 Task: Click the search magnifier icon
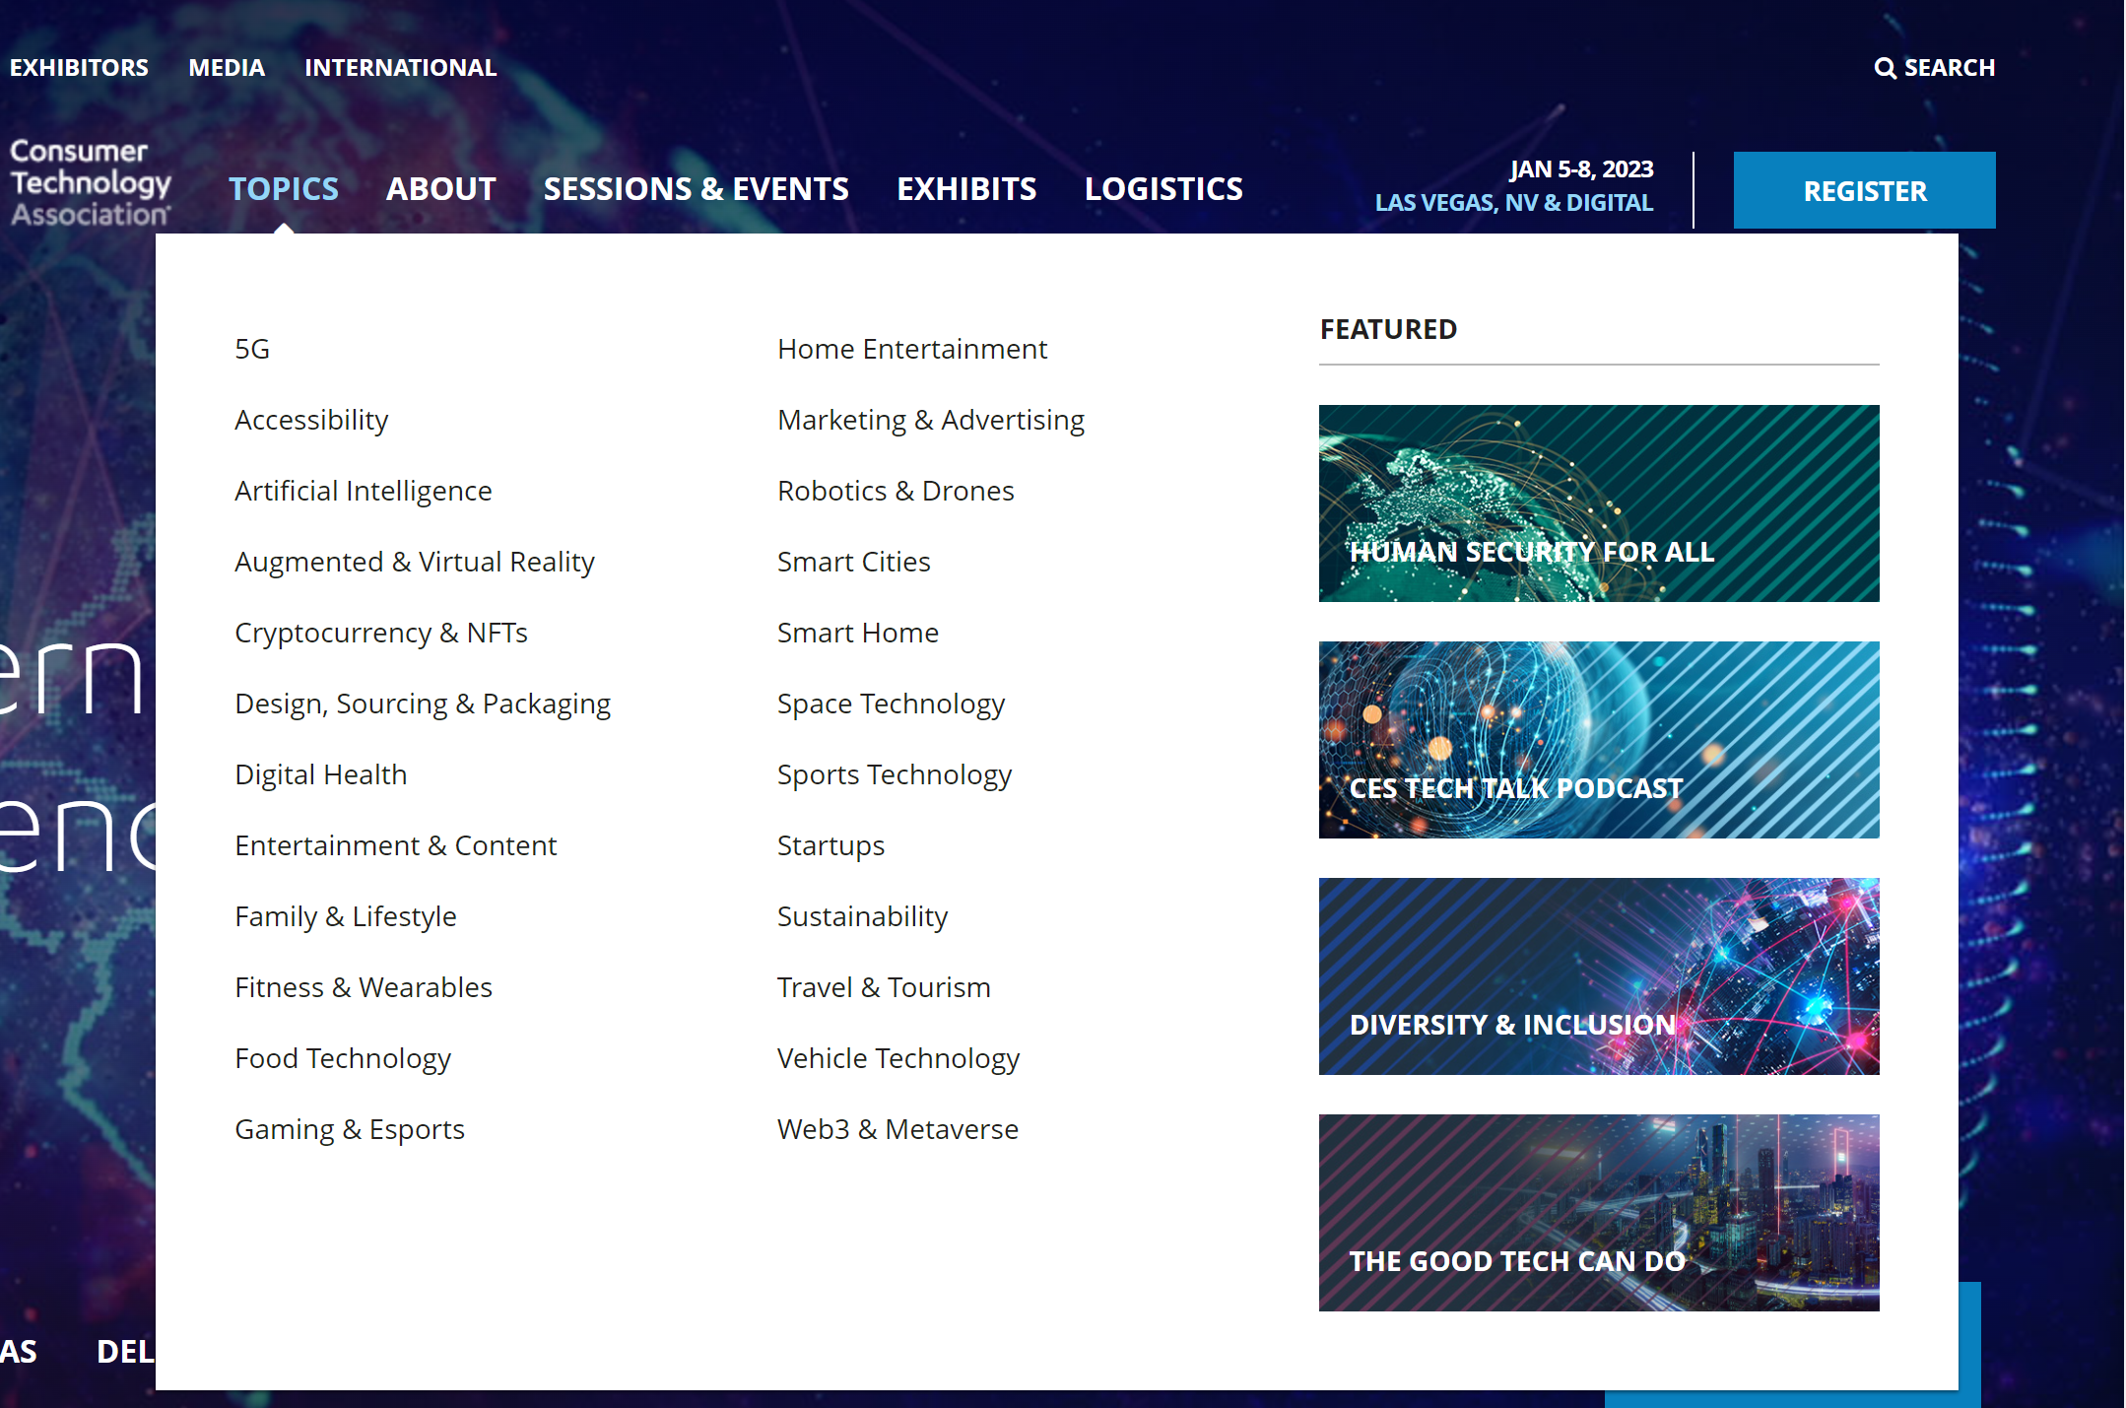(1884, 68)
